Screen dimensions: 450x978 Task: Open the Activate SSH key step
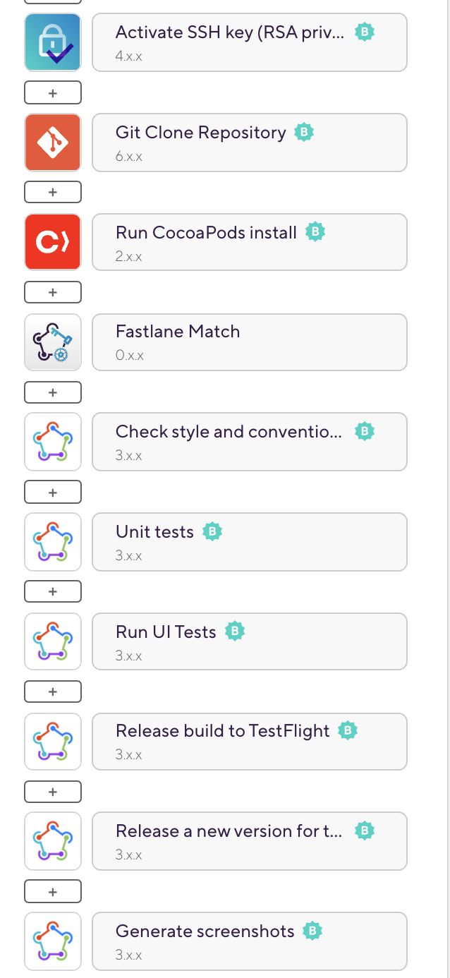250,42
